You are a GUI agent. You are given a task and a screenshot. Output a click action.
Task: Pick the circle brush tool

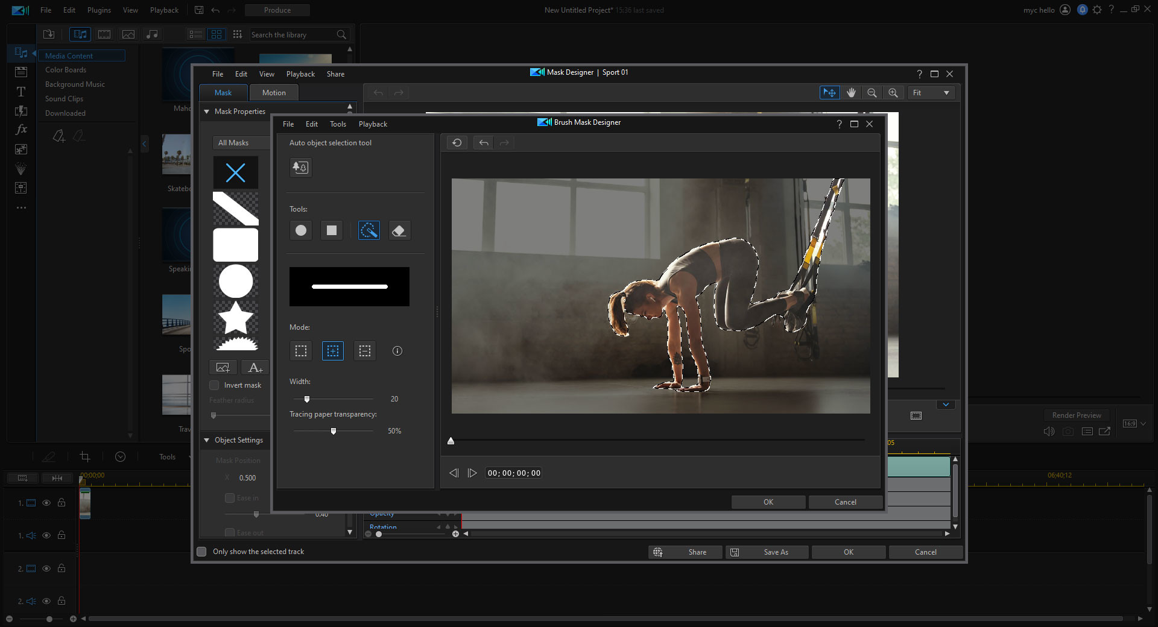point(300,230)
